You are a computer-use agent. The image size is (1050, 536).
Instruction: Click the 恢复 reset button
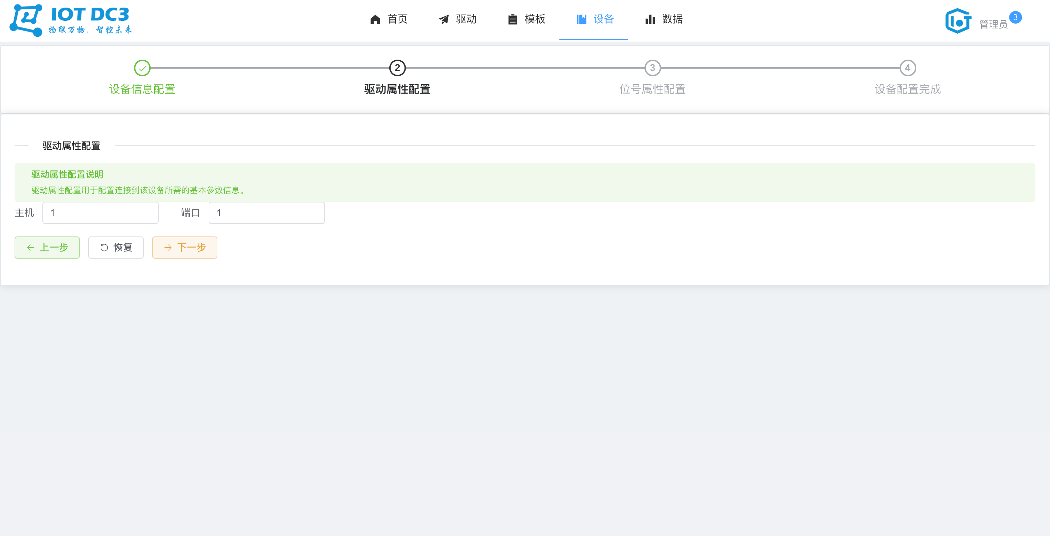116,248
